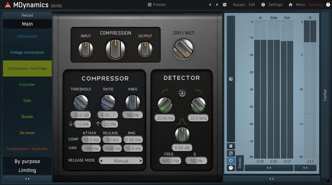Expand the By purpose preset section

27,161
